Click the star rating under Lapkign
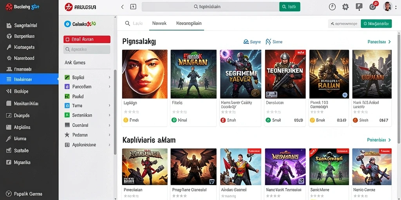 132,112
